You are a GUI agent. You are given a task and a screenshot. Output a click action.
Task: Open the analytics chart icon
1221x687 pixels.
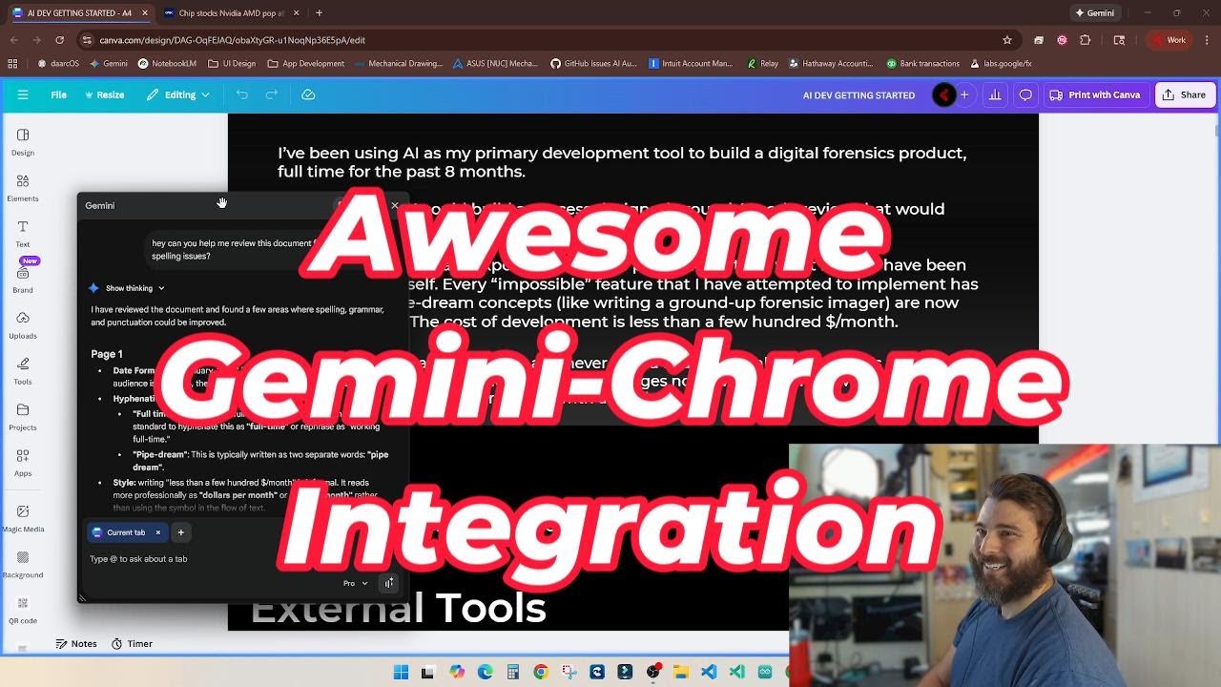(x=995, y=94)
